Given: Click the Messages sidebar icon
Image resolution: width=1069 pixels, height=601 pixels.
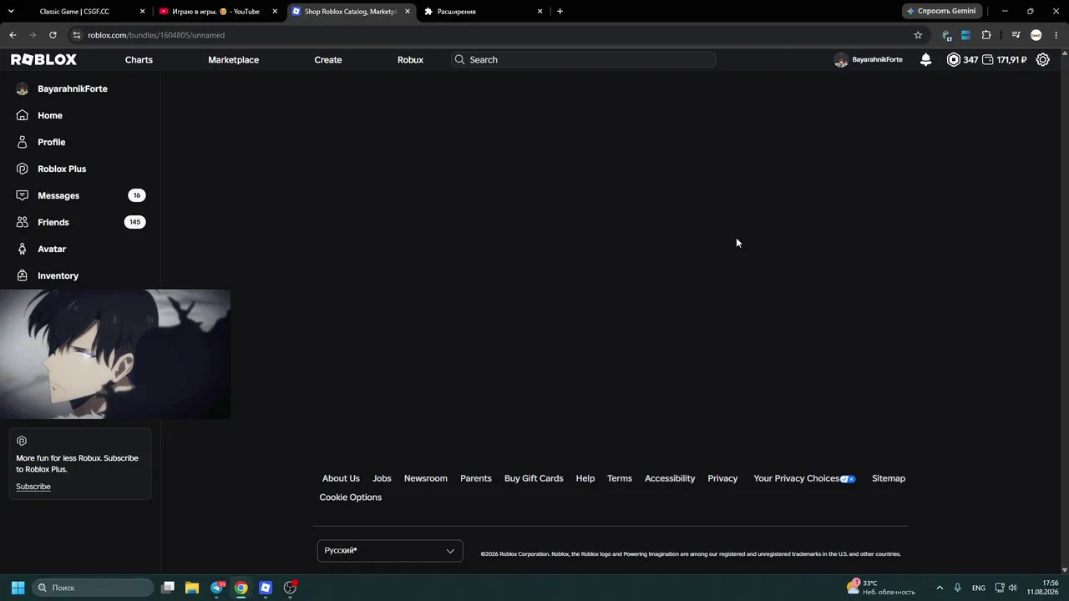Looking at the screenshot, I should coord(23,195).
